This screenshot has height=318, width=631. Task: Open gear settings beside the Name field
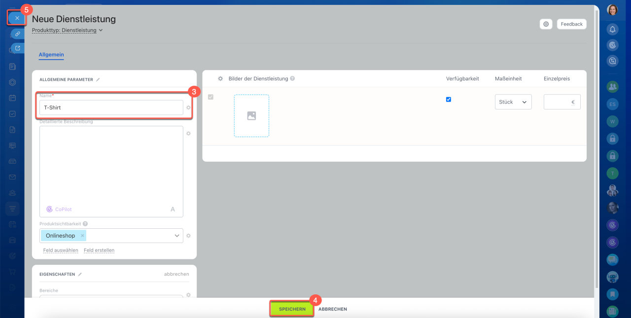click(x=188, y=107)
